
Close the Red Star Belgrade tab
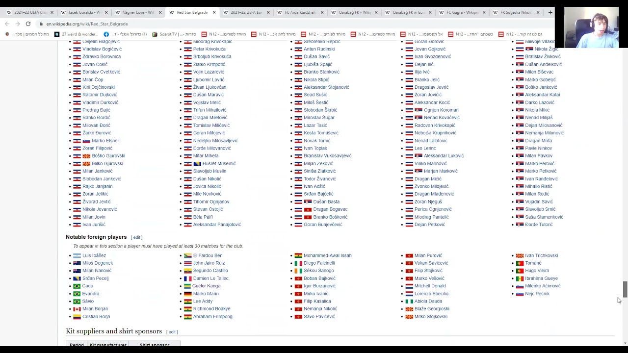(x=214, y=12)
